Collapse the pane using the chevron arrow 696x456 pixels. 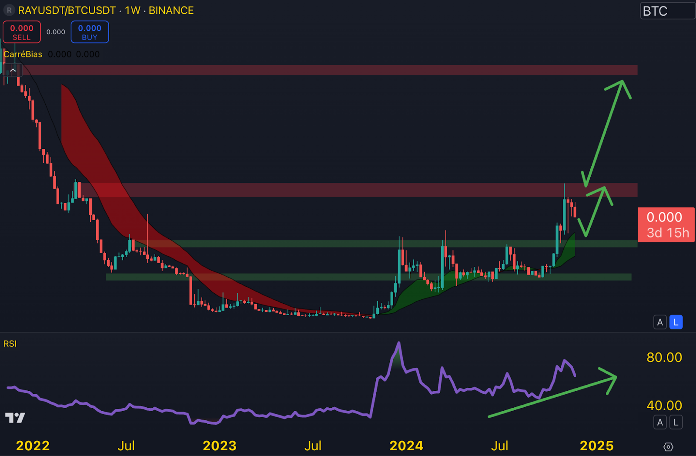point(13,70)
